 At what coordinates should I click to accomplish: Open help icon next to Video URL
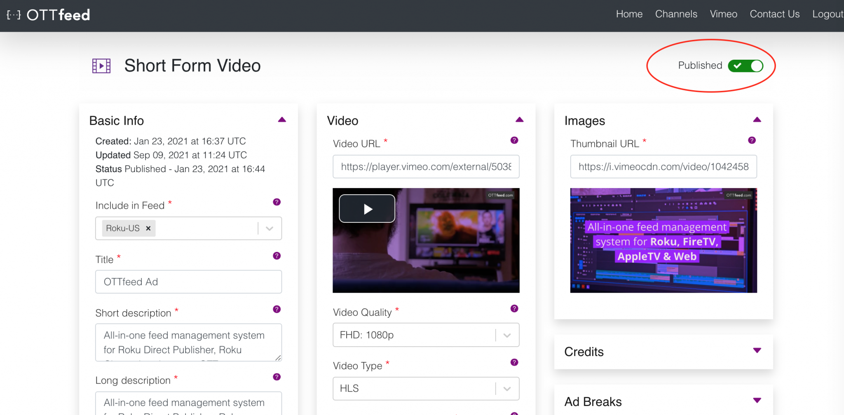514,140
